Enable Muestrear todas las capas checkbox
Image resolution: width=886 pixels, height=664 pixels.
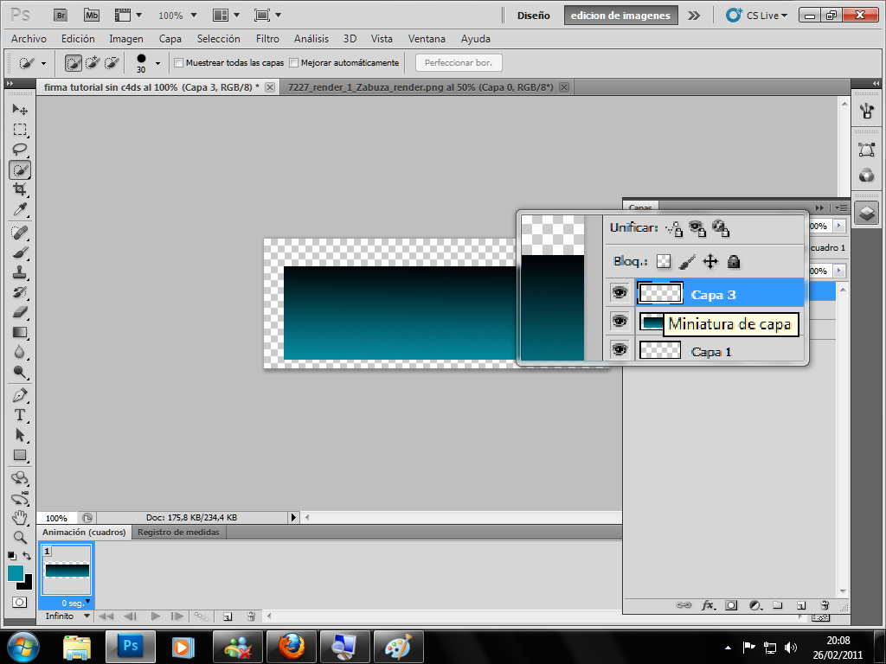(178, 62)
